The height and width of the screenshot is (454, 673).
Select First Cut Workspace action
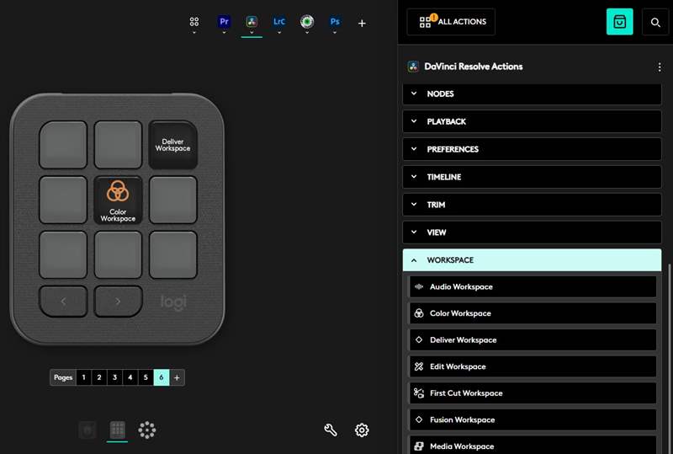click(x=533, y=393)
